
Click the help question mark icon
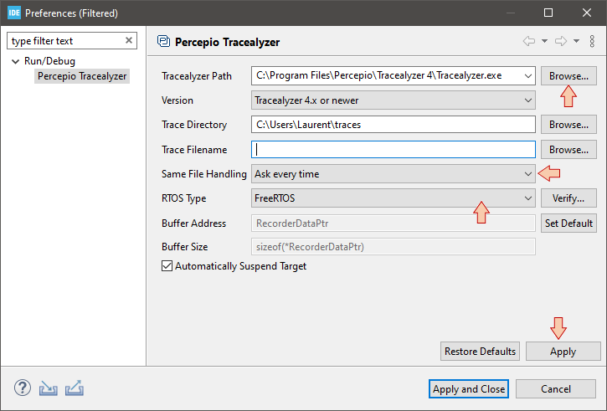coord(23,388)
